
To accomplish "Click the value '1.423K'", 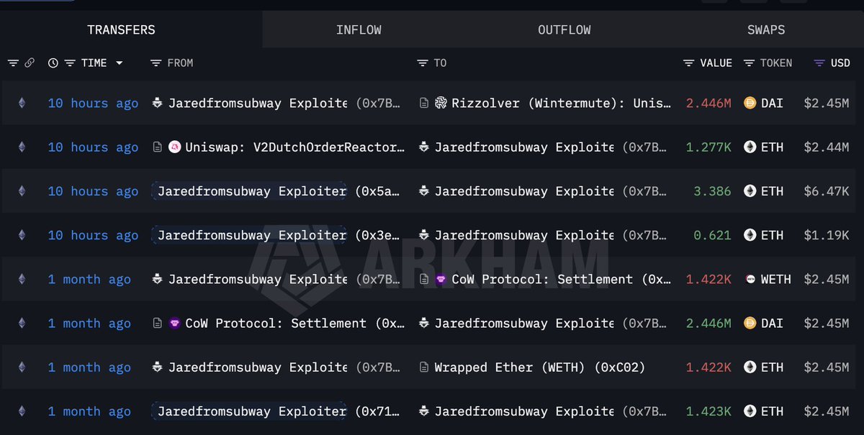I will click(708, 411).
